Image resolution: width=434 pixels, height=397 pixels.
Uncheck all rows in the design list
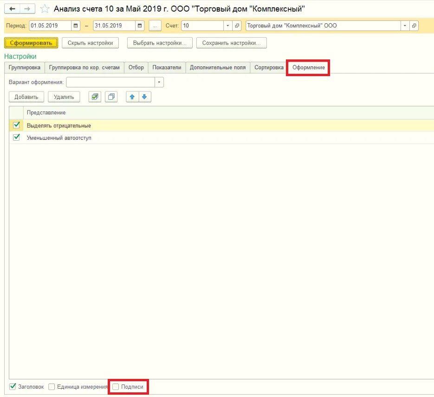click(x=111, y=97)
